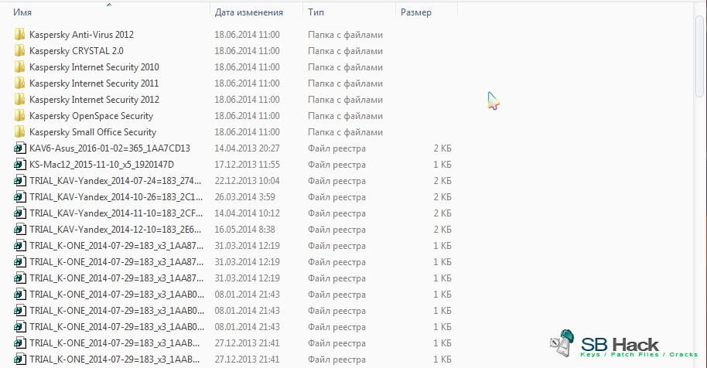Viewport: 707px width, 368px height.
Task: Click the date 26.03.2014 3:59
Action: [245, 197]
